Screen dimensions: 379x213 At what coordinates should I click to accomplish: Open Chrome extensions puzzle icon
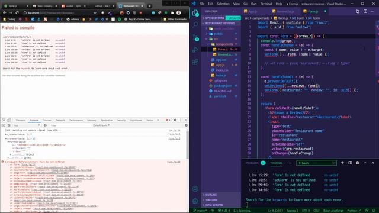[172, 13]
